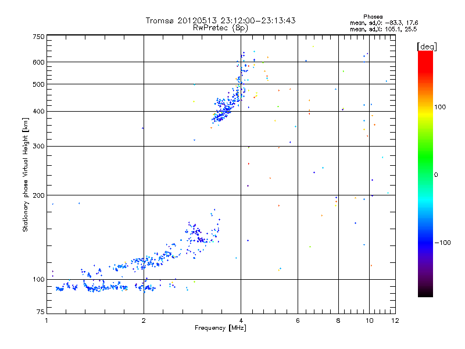Click the y-axis label '600'

(38, 62)
